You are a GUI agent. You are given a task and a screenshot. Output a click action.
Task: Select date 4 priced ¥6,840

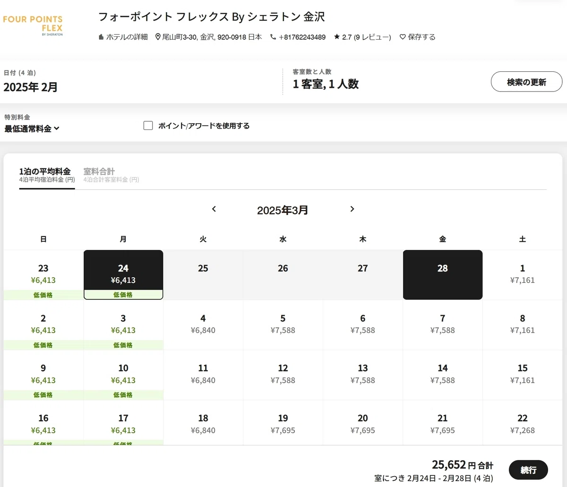tap(203, 325)
